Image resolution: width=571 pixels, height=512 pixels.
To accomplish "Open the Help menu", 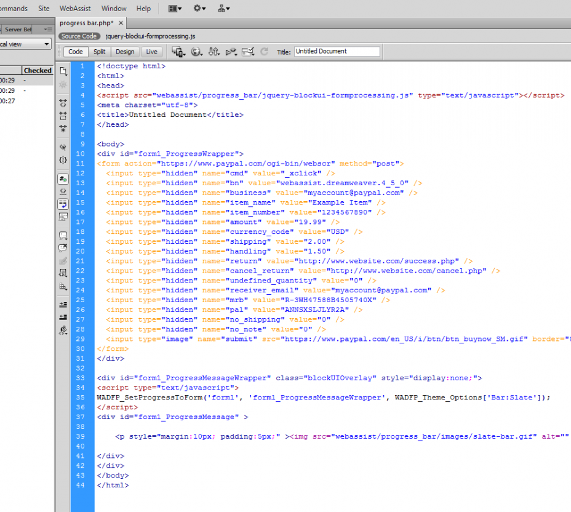I will point(143,9).
